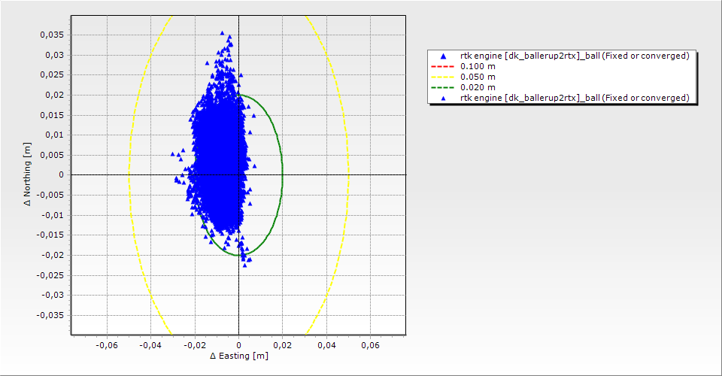Click the 'Δ Northing [m]' axis title

[x=28, y=174]
